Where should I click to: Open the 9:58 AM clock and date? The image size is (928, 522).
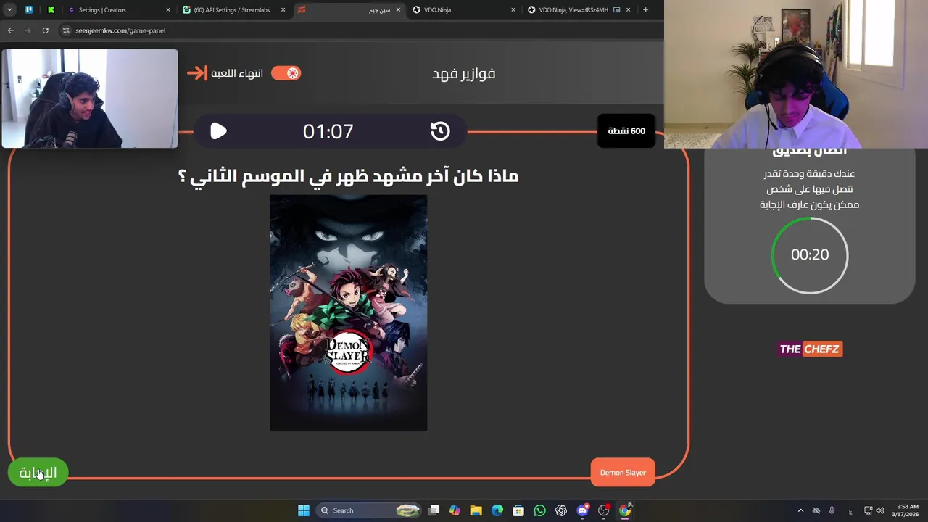point(907,510)
